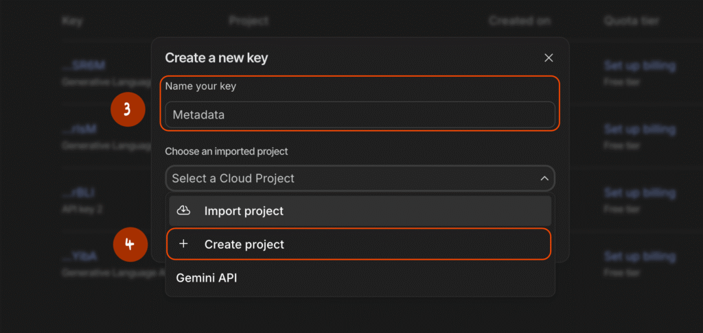Image resolution: width=703 pixels, height=333 pixels.
Task: Open Set up billing for the ...YIbA key
Action: [639, 256]
